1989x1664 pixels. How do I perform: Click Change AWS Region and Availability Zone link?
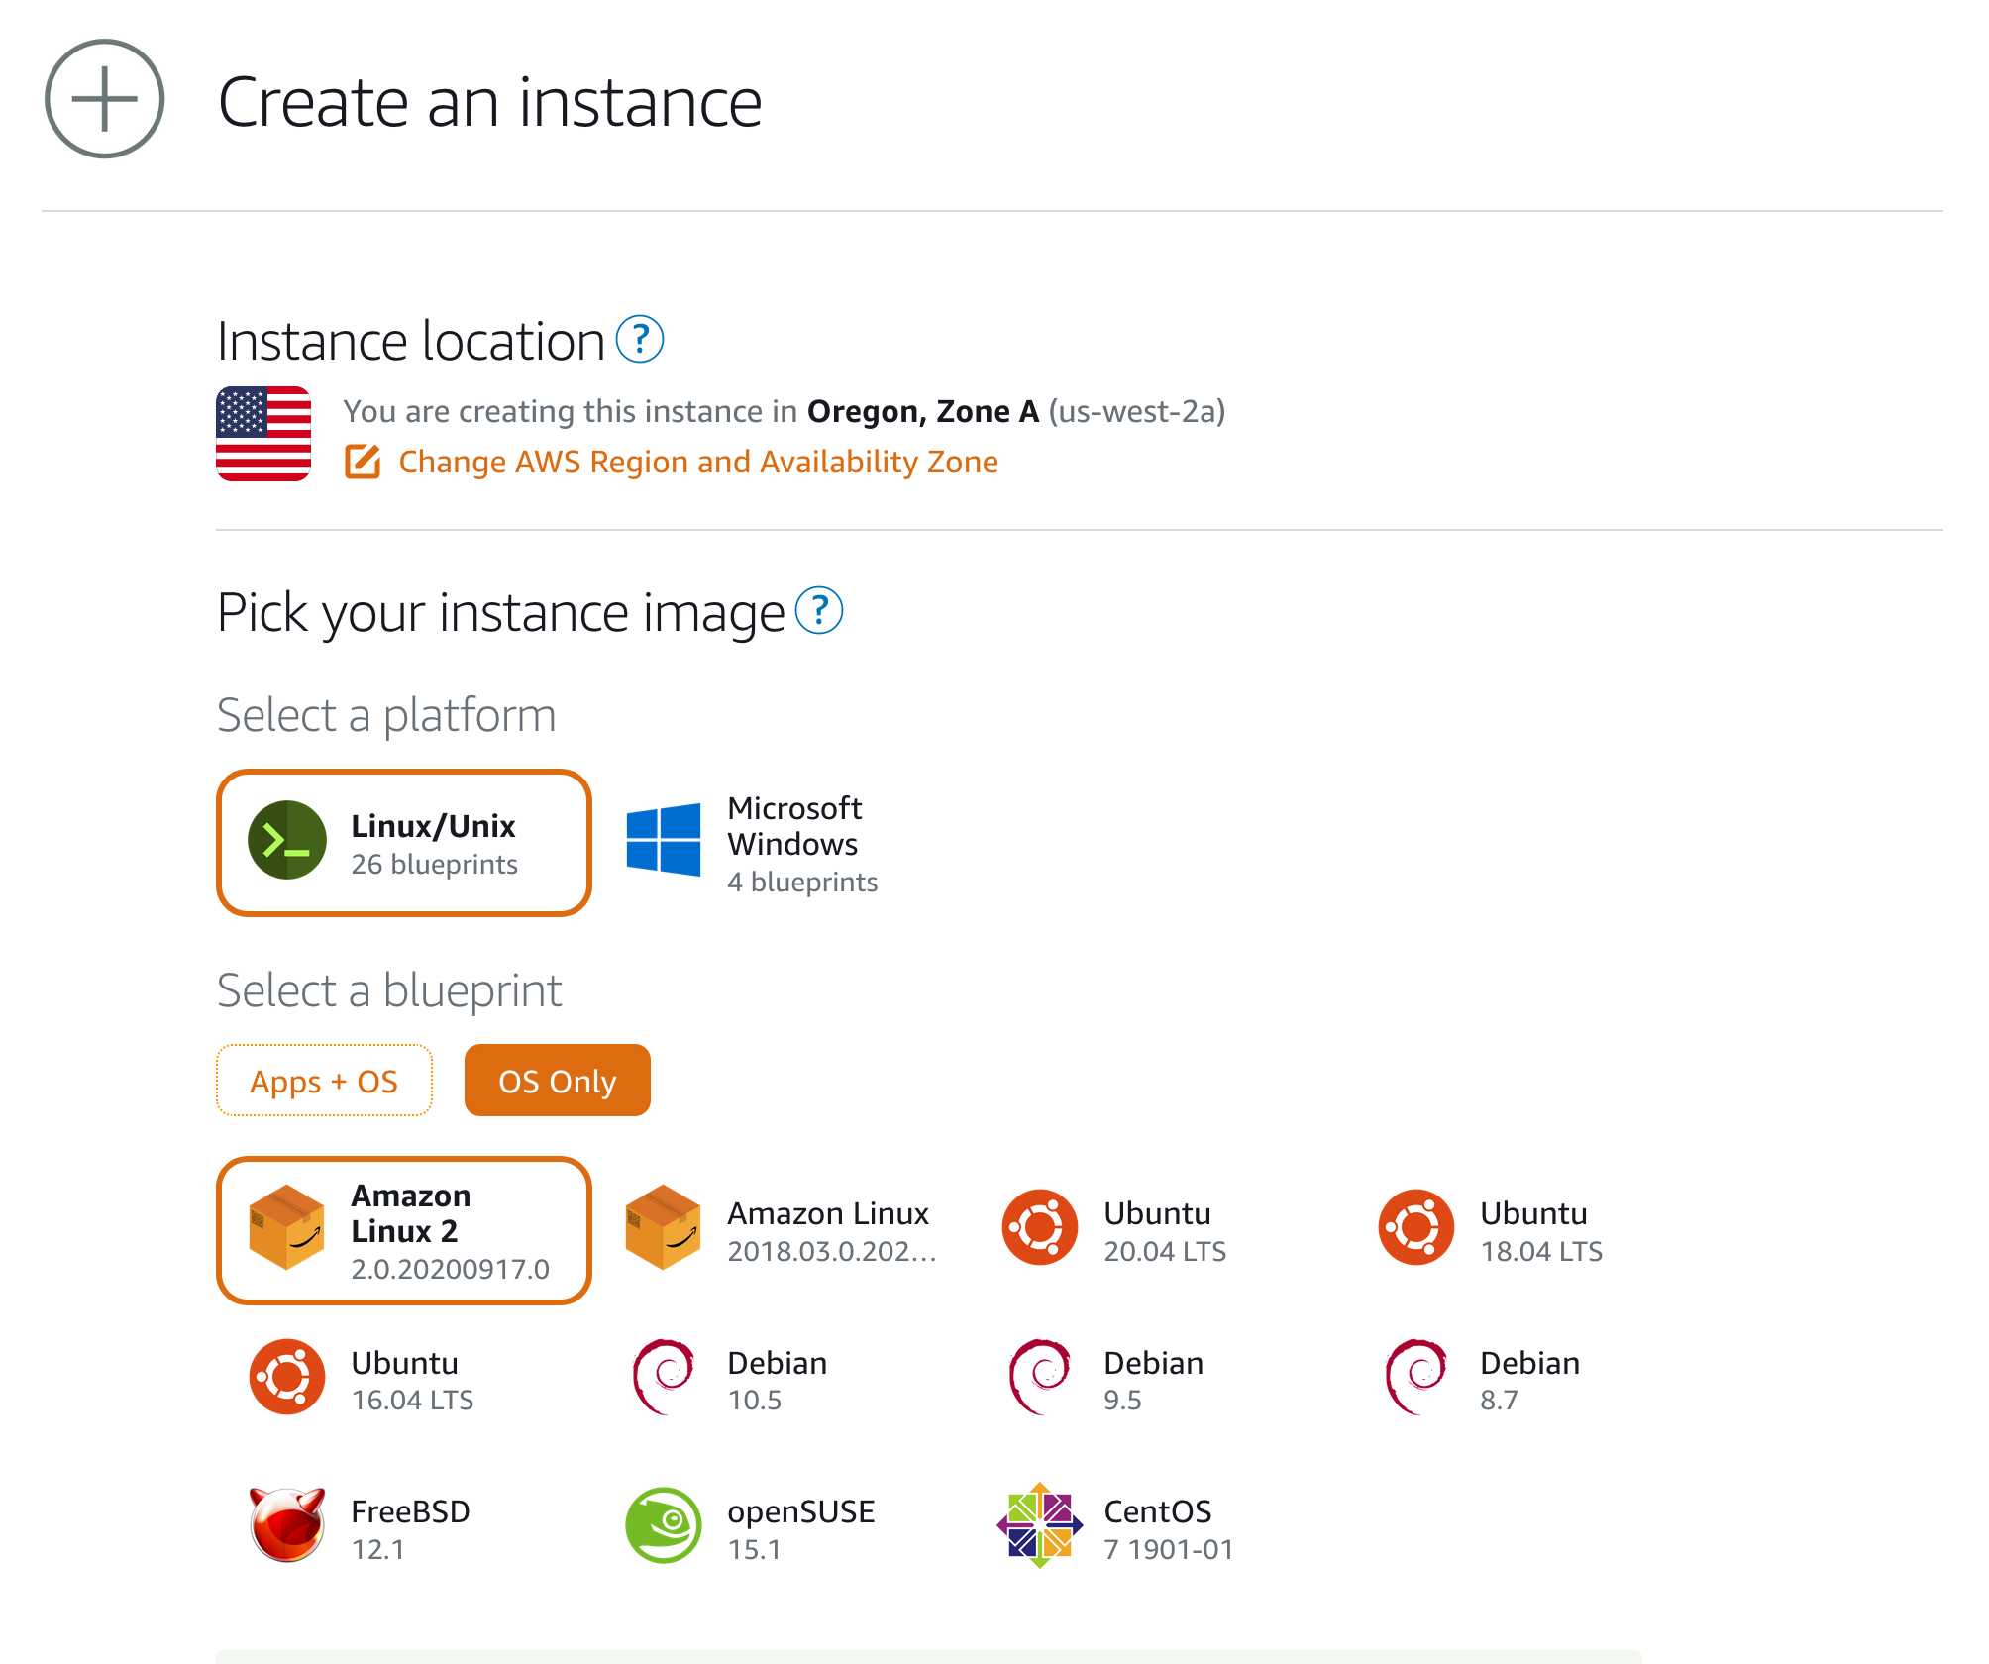(x=697, y=461)
